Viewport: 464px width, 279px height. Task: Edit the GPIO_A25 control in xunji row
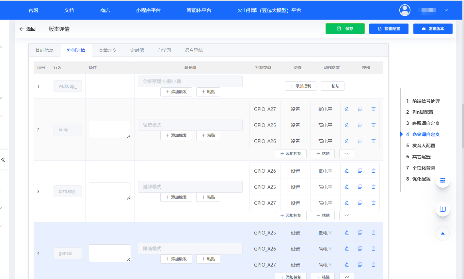[x=346, y=125]
